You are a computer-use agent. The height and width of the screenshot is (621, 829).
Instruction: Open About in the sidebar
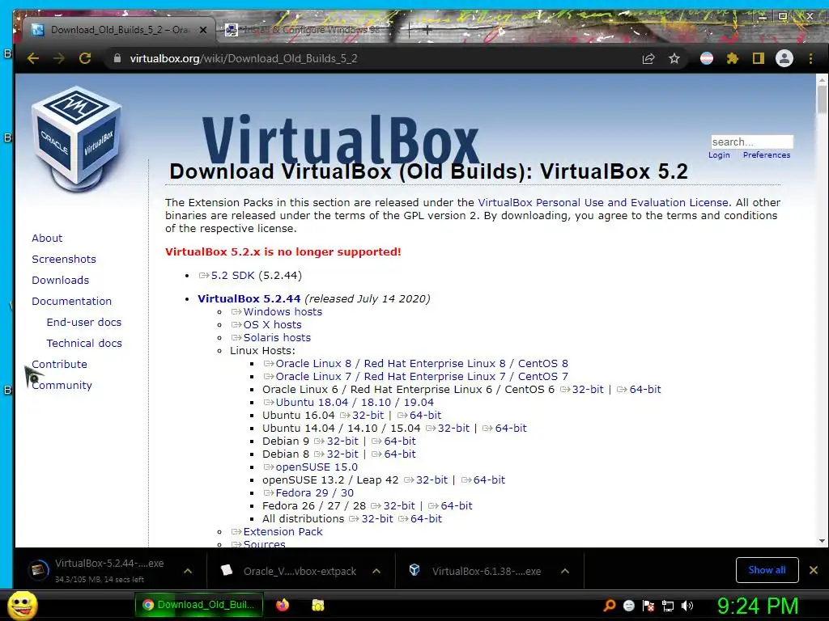(x=47, y=239)
